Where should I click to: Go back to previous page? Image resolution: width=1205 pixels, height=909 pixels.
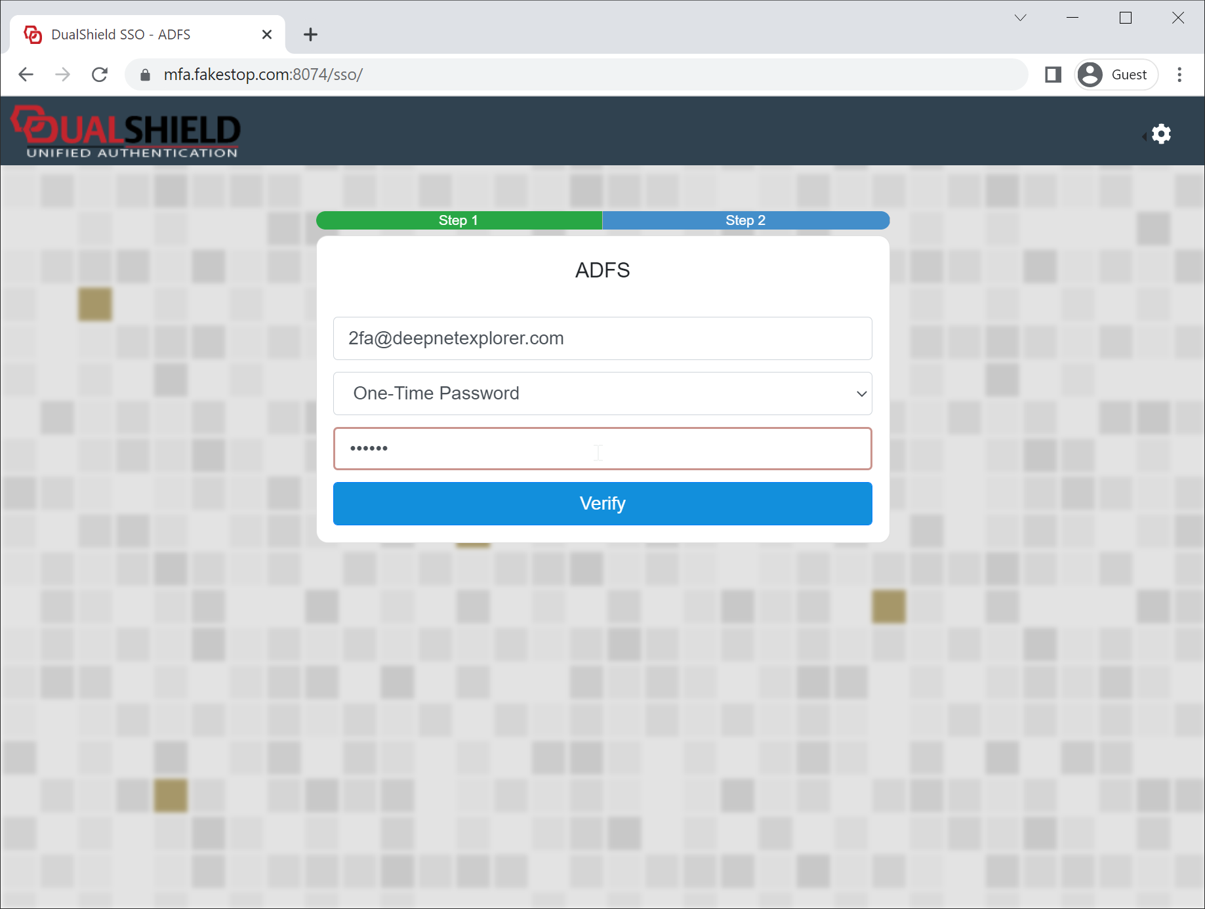tap(26, 75)
